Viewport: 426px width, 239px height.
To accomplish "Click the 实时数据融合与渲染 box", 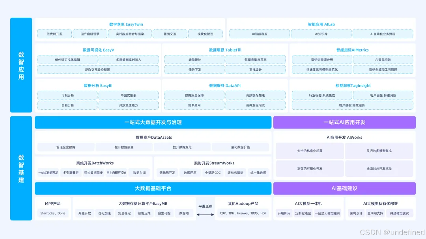I will pyautogui.click(x=130, y=34).
